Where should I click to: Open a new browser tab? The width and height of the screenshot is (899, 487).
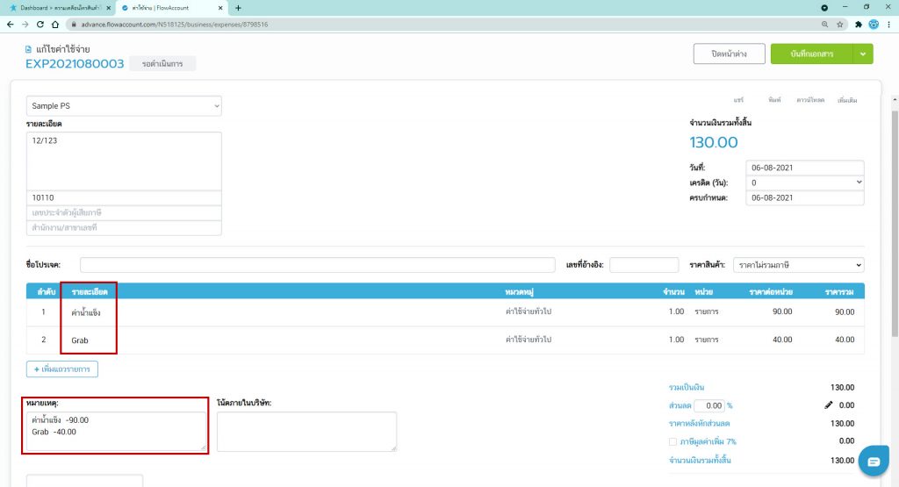coord(238,7)
